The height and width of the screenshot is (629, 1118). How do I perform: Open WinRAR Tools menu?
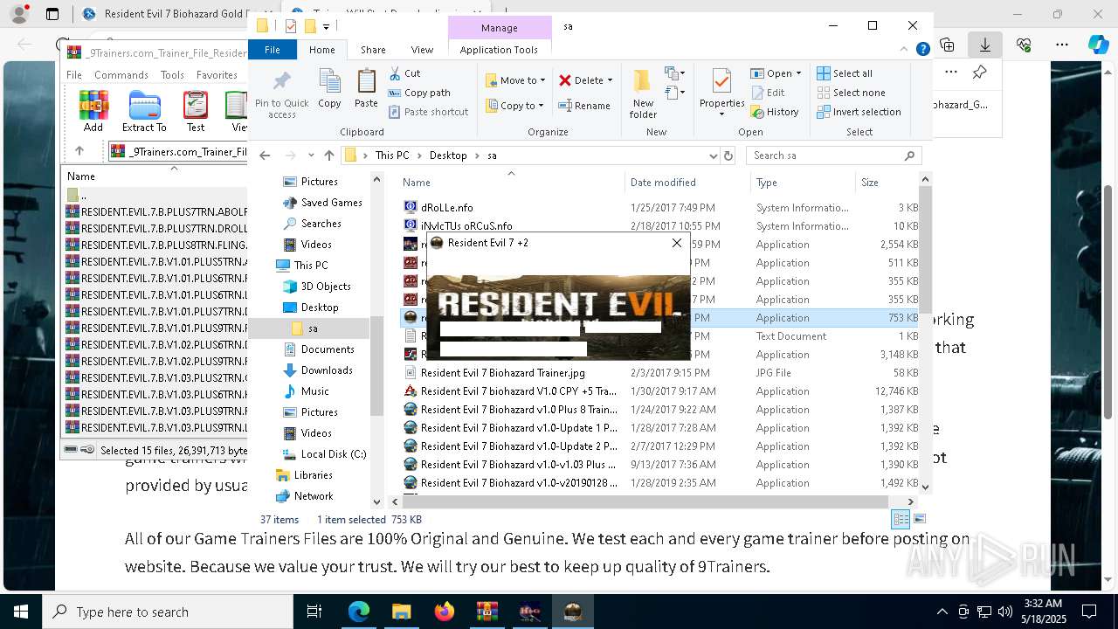point(172,75)
